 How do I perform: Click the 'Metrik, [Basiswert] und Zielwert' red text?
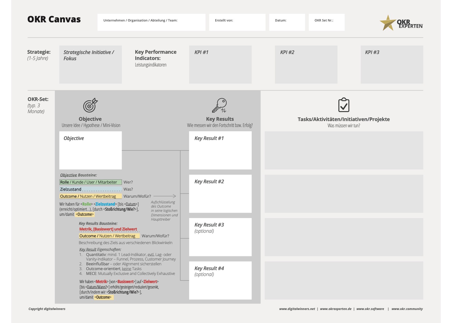pyautogui.click(x=108, y=229)
